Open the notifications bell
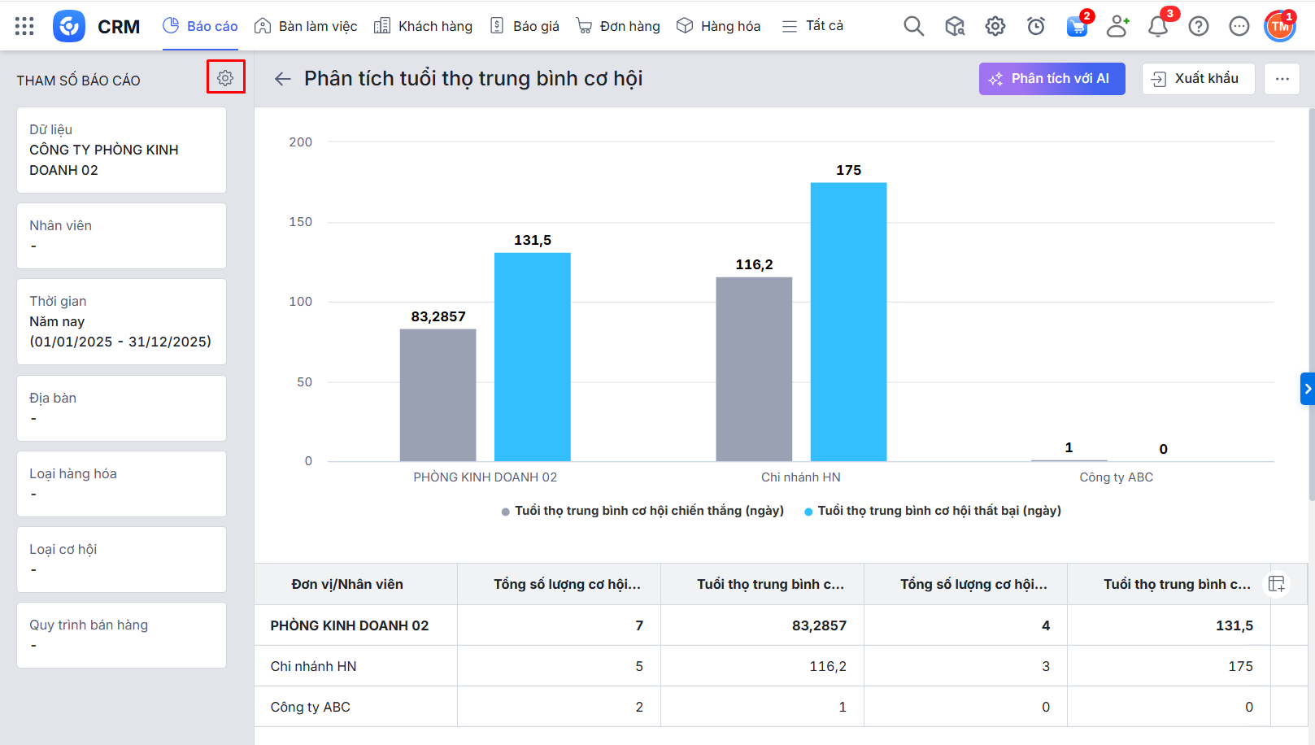 tap(1158, 26)
